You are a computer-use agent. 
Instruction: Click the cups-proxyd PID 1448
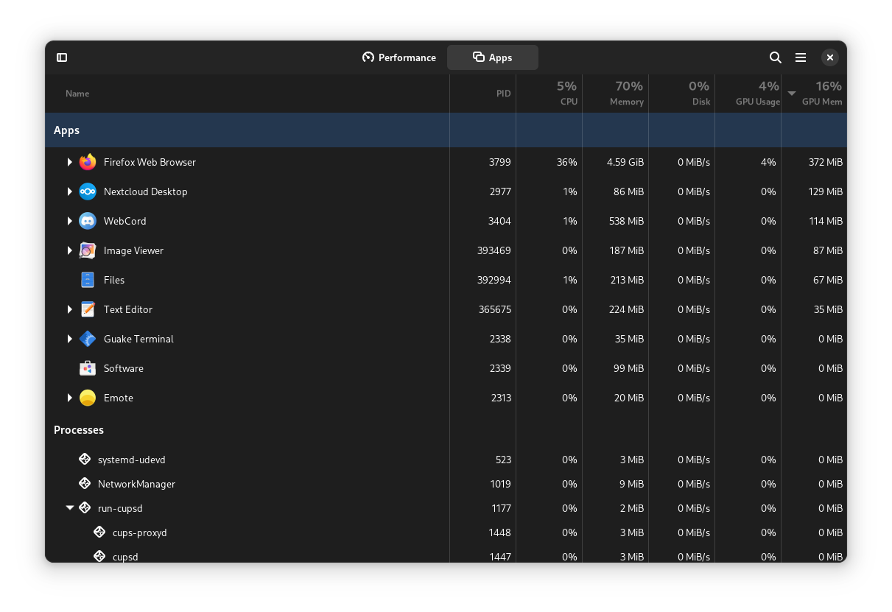(x=500, y=532)
